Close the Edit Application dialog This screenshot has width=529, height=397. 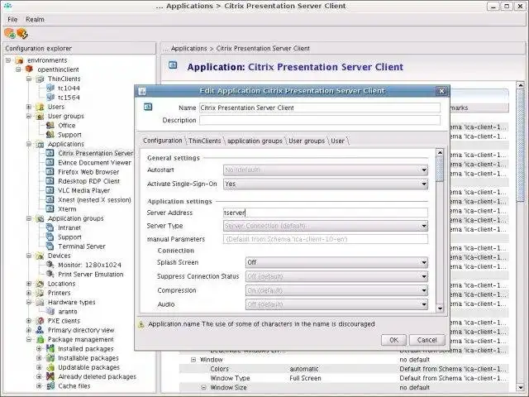point(441,91)
